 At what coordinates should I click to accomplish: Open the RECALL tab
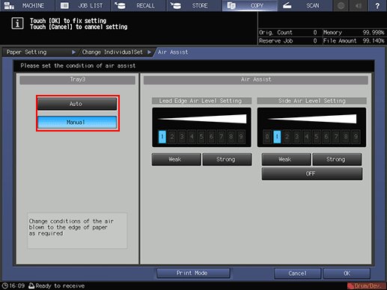pos(138,5)
